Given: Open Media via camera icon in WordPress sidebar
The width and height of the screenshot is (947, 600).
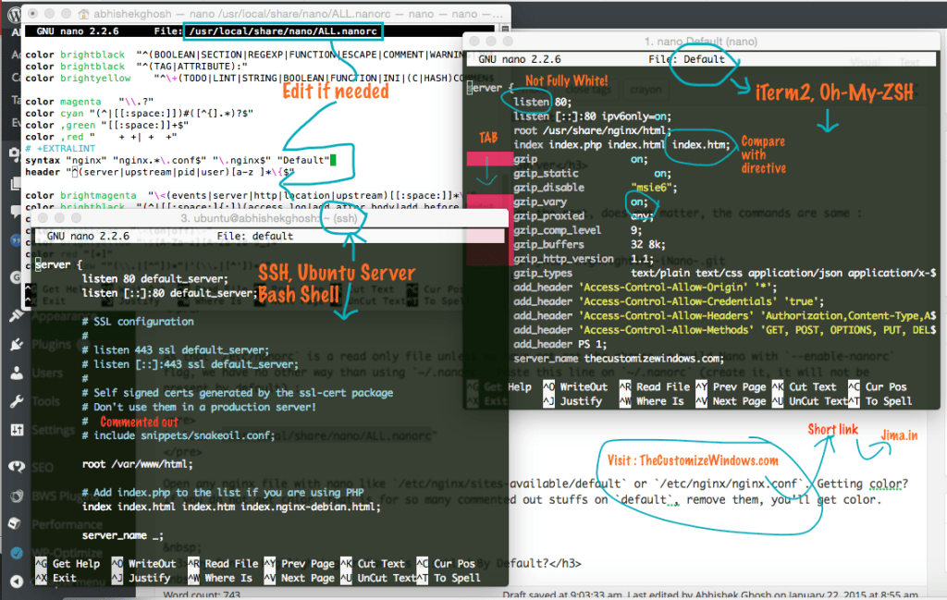Looking at the screenshot, I should (15, 153).
